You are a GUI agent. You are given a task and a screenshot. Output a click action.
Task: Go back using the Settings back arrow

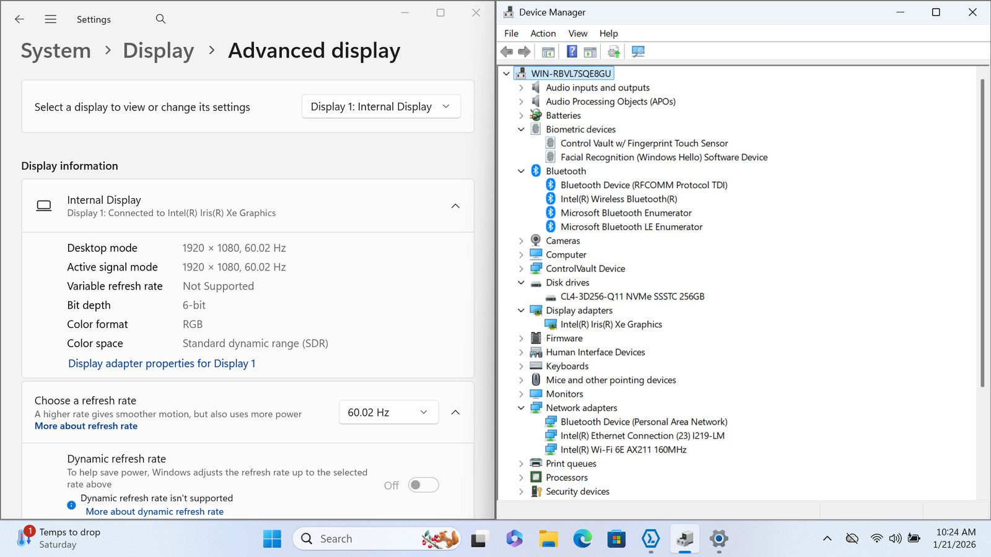point(20,19)
